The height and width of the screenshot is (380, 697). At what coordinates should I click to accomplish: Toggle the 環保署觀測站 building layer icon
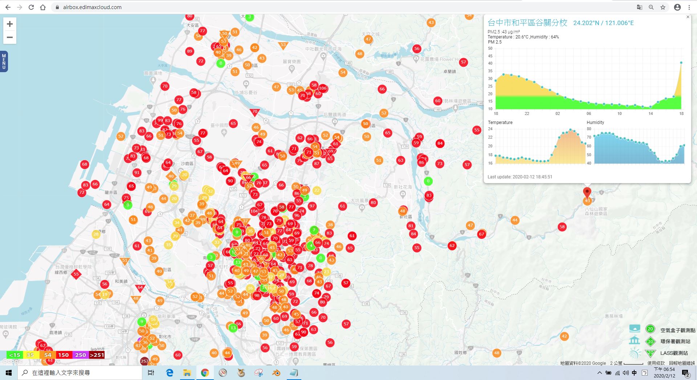click(x=635, y=340)
